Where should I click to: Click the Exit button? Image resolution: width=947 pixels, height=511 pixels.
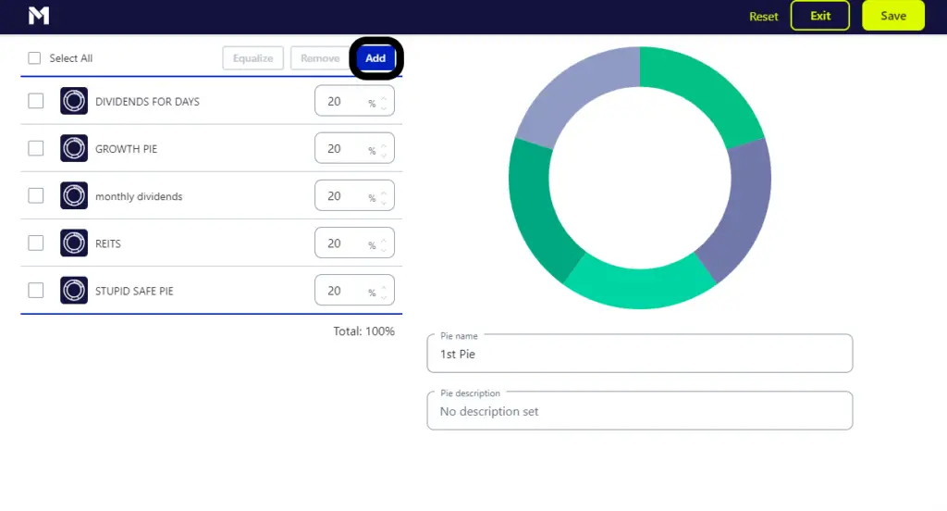(819, 16)
